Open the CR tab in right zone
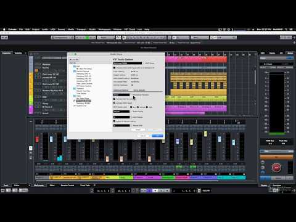Viewport: 296px width, 222px height. tap(281, 53)
